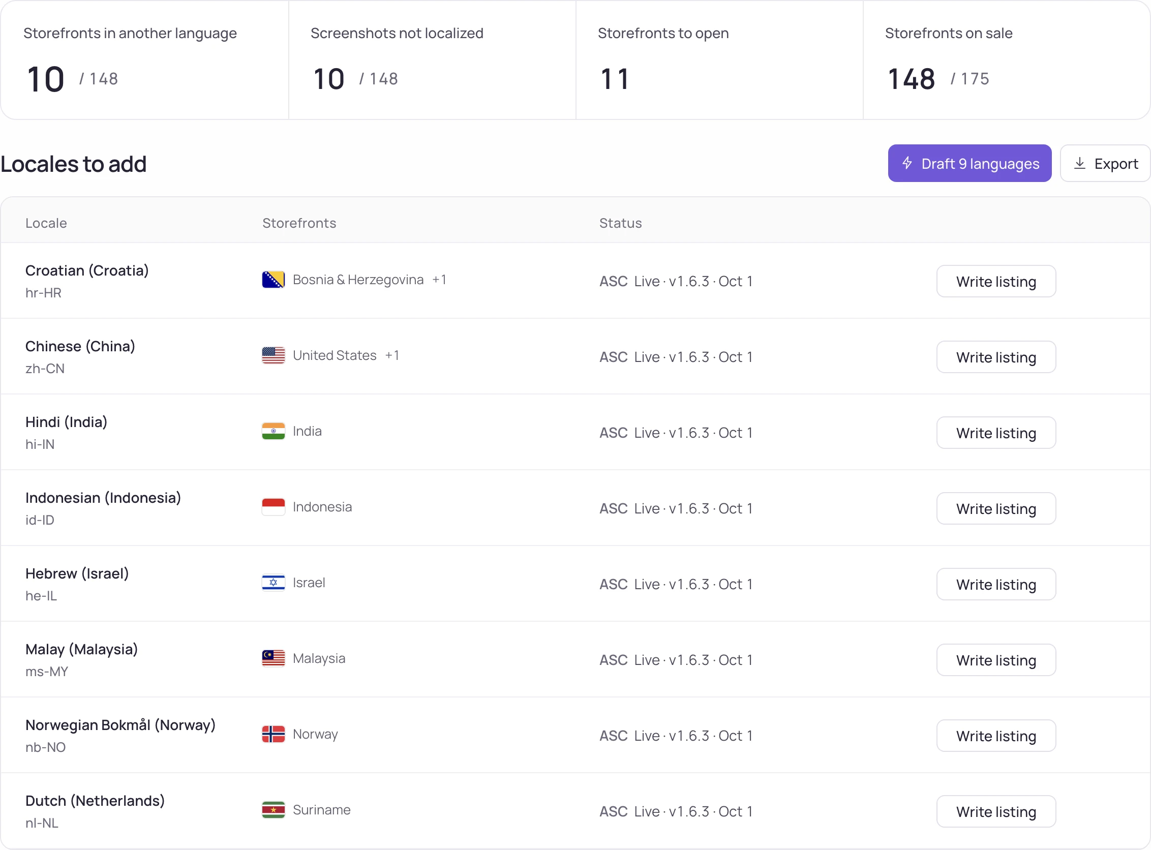The image size is (1151, 850).
Task: Expand the +1 storefronts next to United States
Action: [x=391, y=355]
